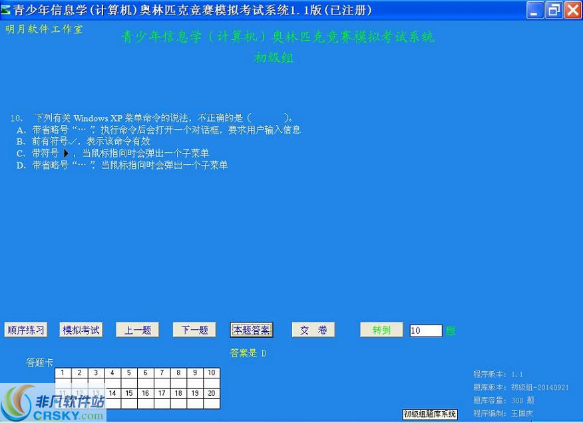Screen dimensions: 583x423
Task: Select answer card cell 14
Action: (x=112, y=393)
